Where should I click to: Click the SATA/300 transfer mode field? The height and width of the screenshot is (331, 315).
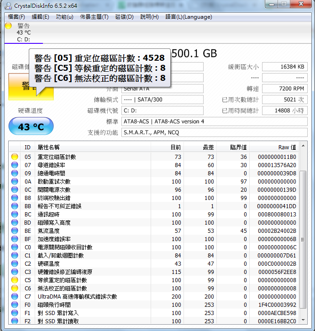[163, 100]
